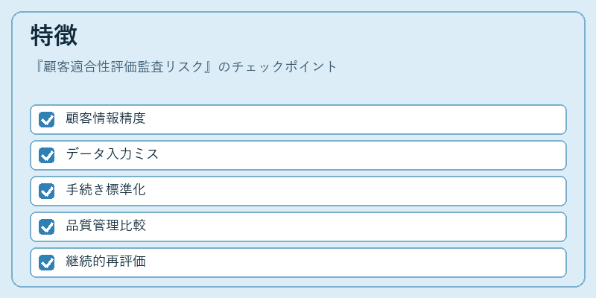Select the 顧客情報精度 list row box

tap(299, 120)
